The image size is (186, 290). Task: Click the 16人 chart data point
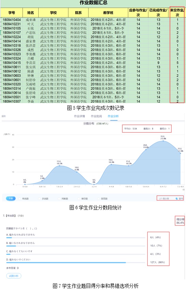(111, 164)
